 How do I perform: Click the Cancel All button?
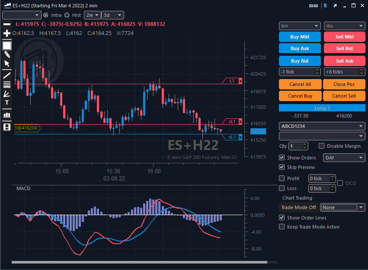(x=300, y=84)
